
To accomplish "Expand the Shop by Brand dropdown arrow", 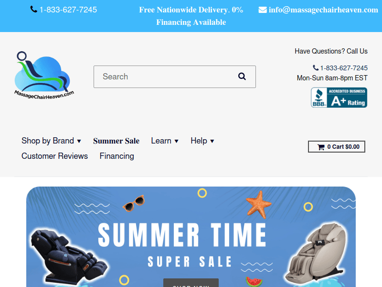I will point(79,141).
